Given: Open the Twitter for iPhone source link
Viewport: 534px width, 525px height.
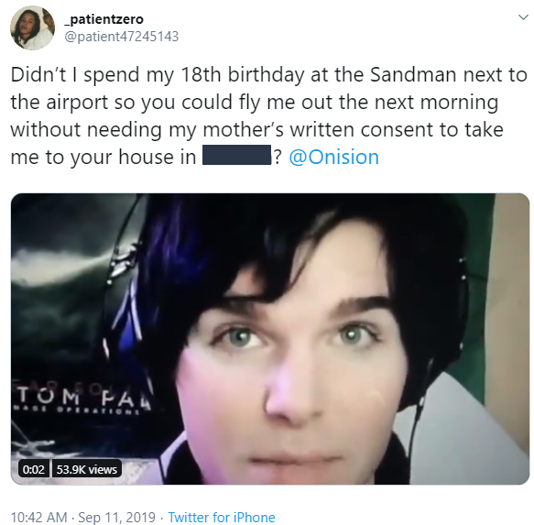Looking at the screenshot, I should 222,517.
